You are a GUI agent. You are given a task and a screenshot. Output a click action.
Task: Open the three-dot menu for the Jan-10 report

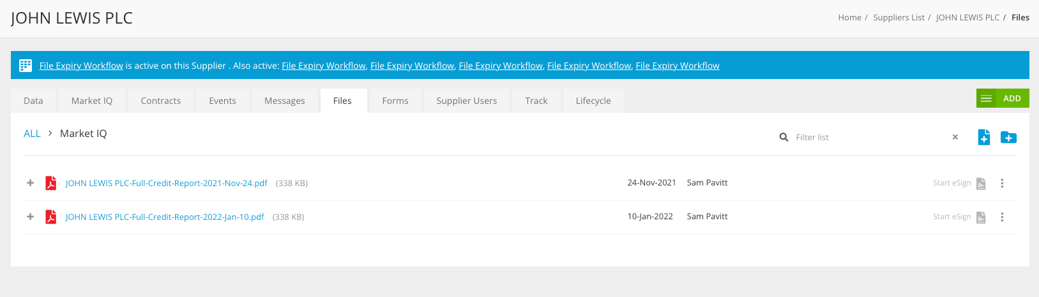(1002, 217)
